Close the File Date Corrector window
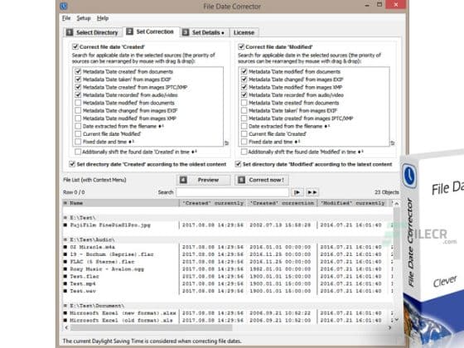Screen dimensions: 464x348 tap(396, 5)
